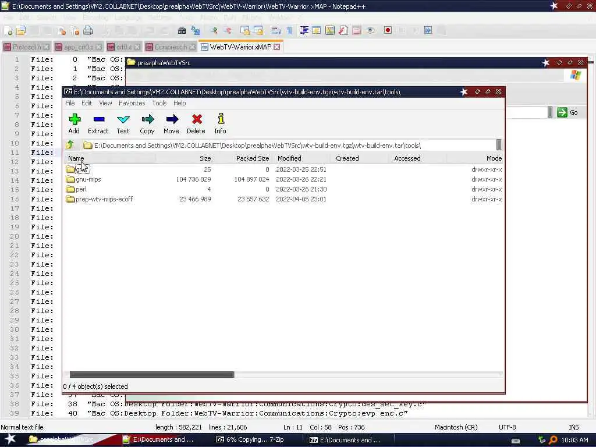This screenshot has width=596, height=447.
Task: Switch to crt0.s tab in Notepad++
Action: click(x=124, y=47)
